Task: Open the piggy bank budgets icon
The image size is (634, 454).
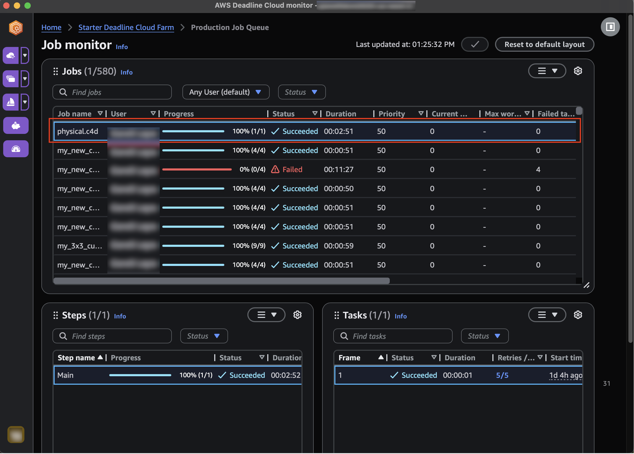Action: (x=16, y=126)
